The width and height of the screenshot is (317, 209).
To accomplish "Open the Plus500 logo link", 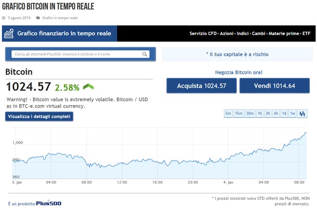I will pos(49,203).
